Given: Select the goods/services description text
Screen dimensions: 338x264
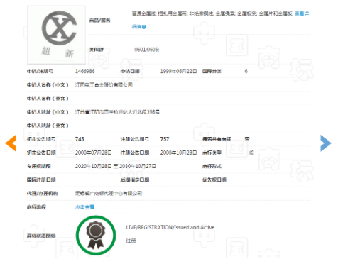Looking at the screenshot, I should 213,13.
